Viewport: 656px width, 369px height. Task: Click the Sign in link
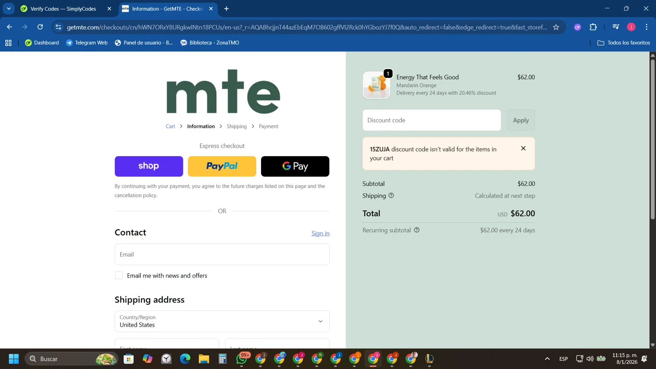[x=321, y=233]
